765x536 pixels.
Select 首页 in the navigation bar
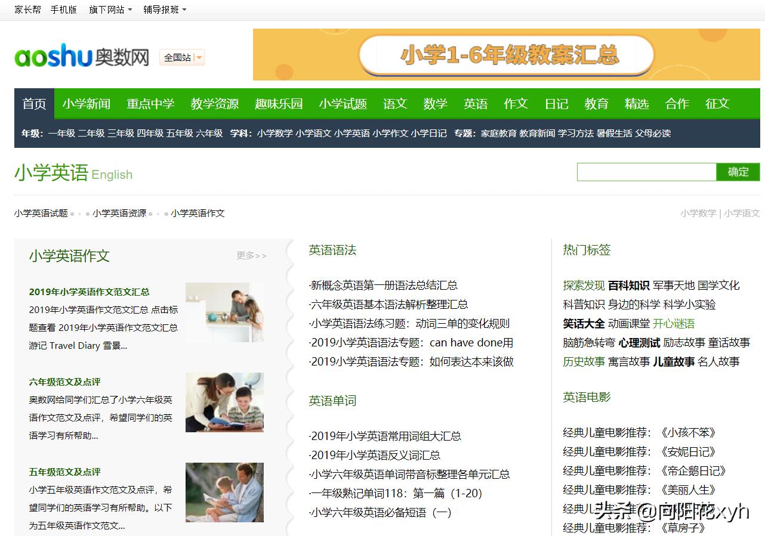(33, 103)
